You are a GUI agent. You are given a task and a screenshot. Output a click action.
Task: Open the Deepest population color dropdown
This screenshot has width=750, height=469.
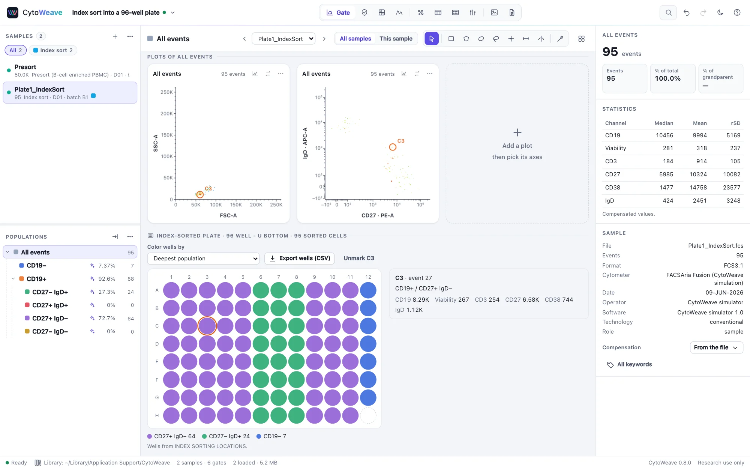(203, 258)
